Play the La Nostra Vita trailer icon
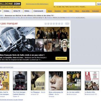Screen dimensions: 101x101 97,88
